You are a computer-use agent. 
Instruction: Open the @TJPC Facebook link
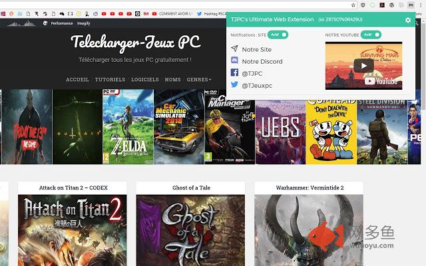tap(252, 74)
